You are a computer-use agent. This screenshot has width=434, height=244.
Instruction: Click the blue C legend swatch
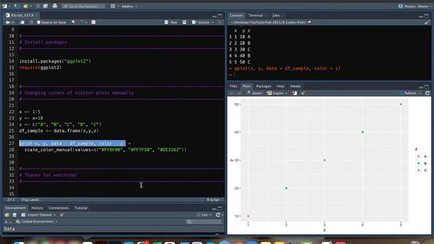(x=418, y=170)
